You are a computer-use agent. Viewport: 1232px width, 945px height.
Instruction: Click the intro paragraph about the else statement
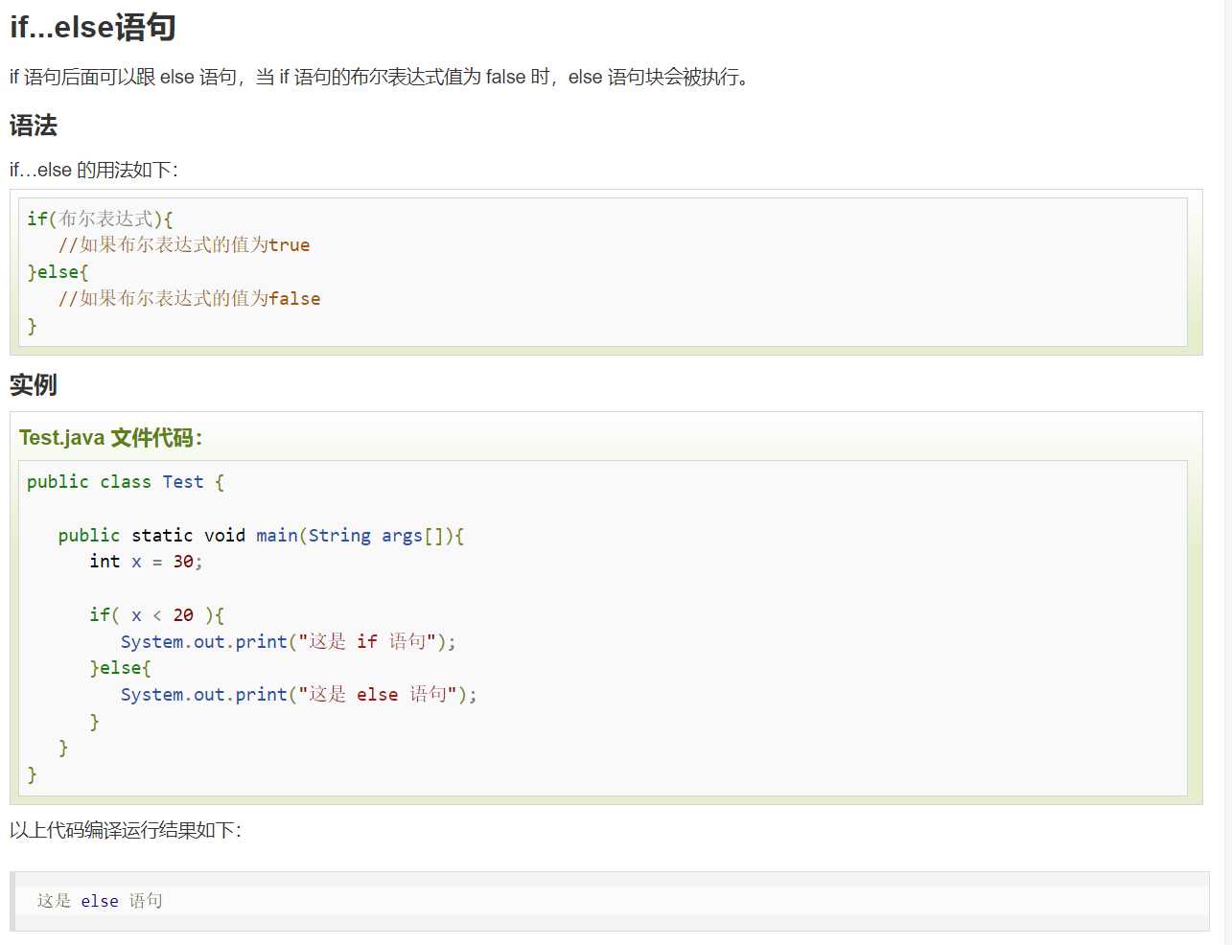tap(379, 77)
